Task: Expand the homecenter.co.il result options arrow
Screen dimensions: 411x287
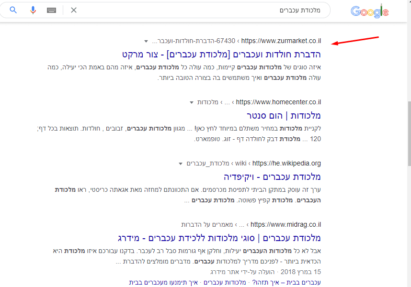Action: point(192,102)
